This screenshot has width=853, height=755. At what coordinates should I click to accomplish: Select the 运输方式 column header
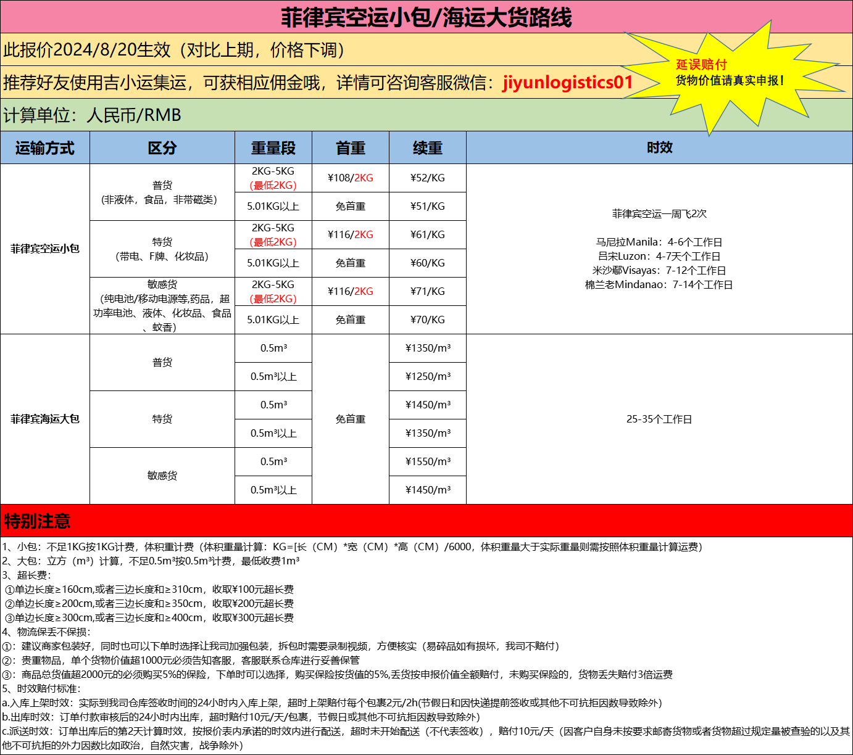coord(45,148)
